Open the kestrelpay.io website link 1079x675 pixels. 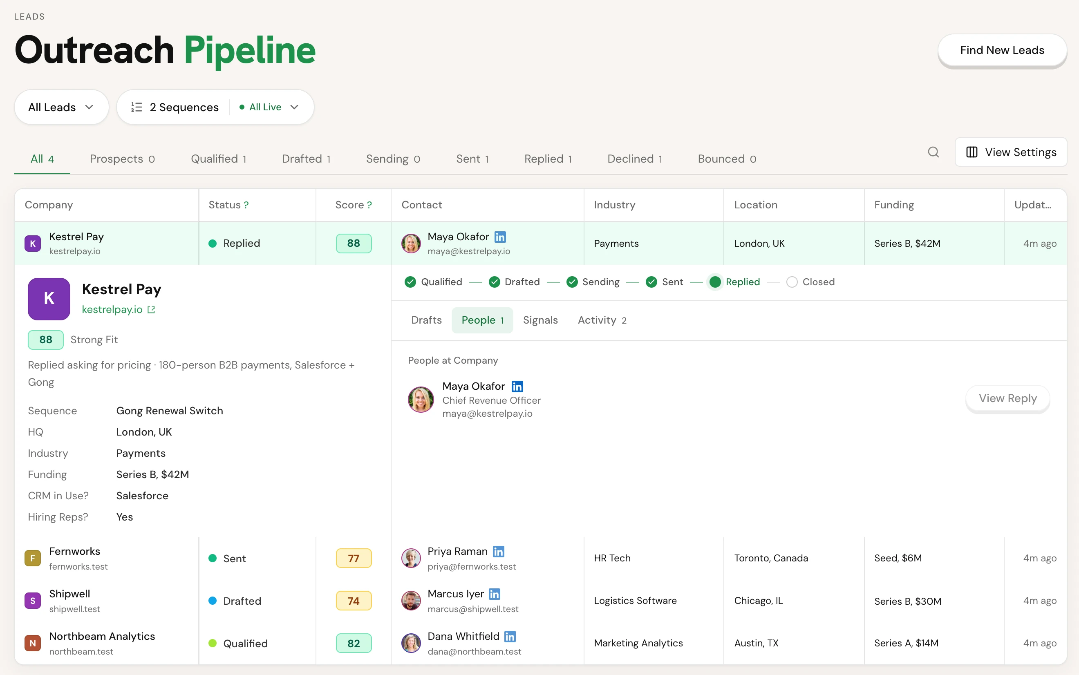click(112, 309)
